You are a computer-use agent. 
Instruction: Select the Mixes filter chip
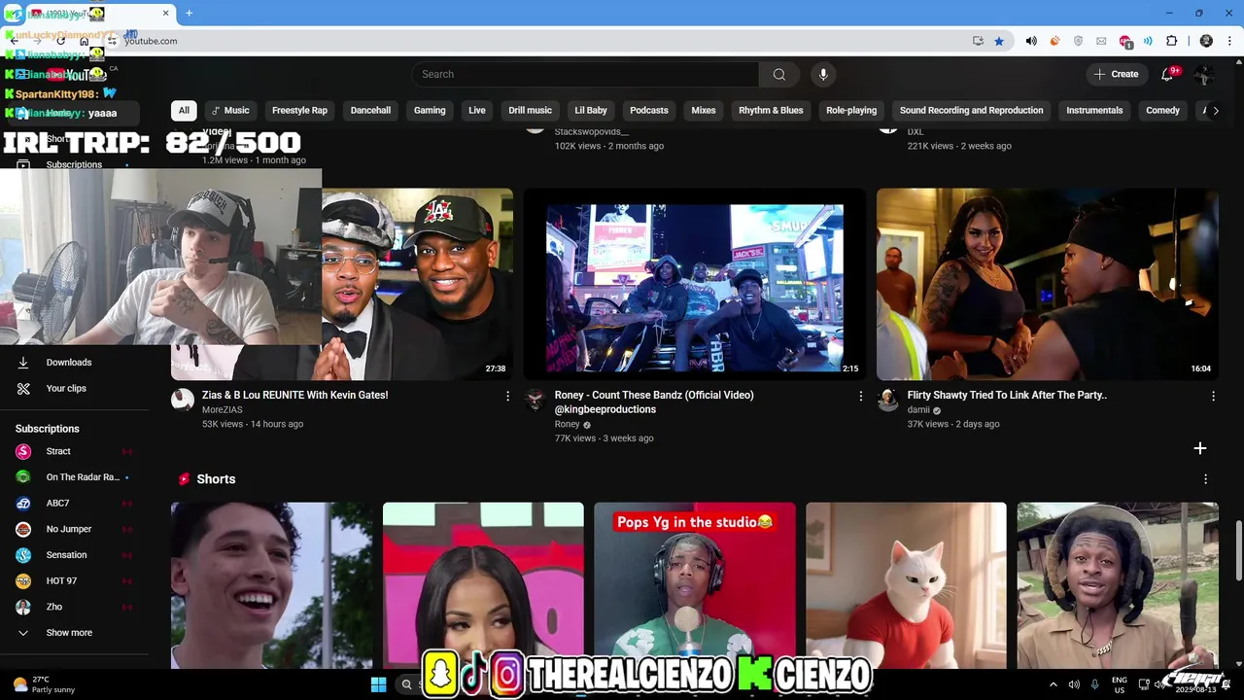[704, 111]
